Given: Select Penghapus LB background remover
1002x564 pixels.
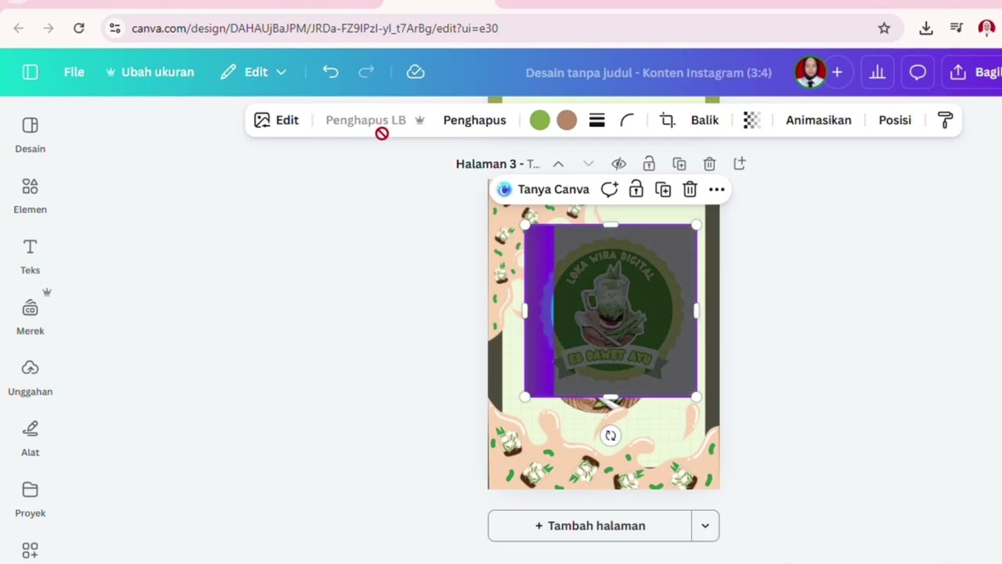Looking at the screenshot, I should pos(374,120).
